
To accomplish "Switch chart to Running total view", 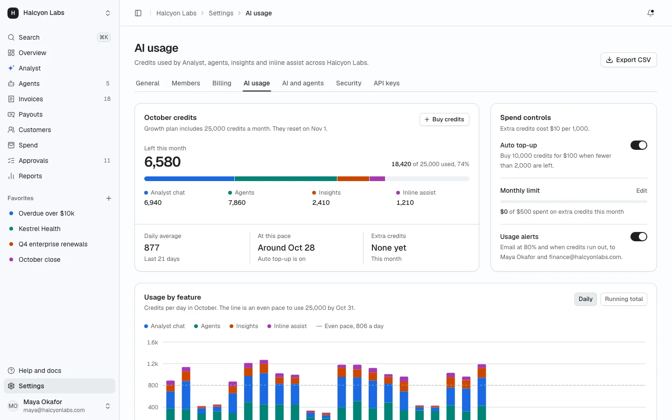I will click(624, 299).
